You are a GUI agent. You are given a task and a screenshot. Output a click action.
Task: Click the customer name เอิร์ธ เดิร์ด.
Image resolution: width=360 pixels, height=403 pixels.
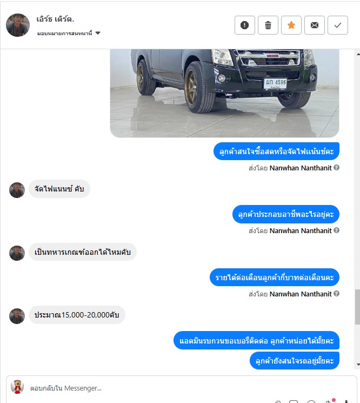click(x=55, y=19)
